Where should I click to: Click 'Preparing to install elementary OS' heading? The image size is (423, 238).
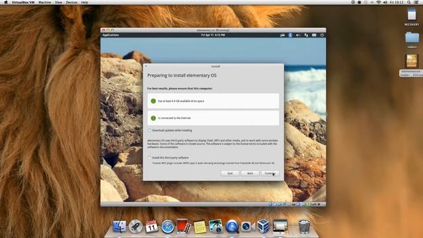[x=182, y=75]
